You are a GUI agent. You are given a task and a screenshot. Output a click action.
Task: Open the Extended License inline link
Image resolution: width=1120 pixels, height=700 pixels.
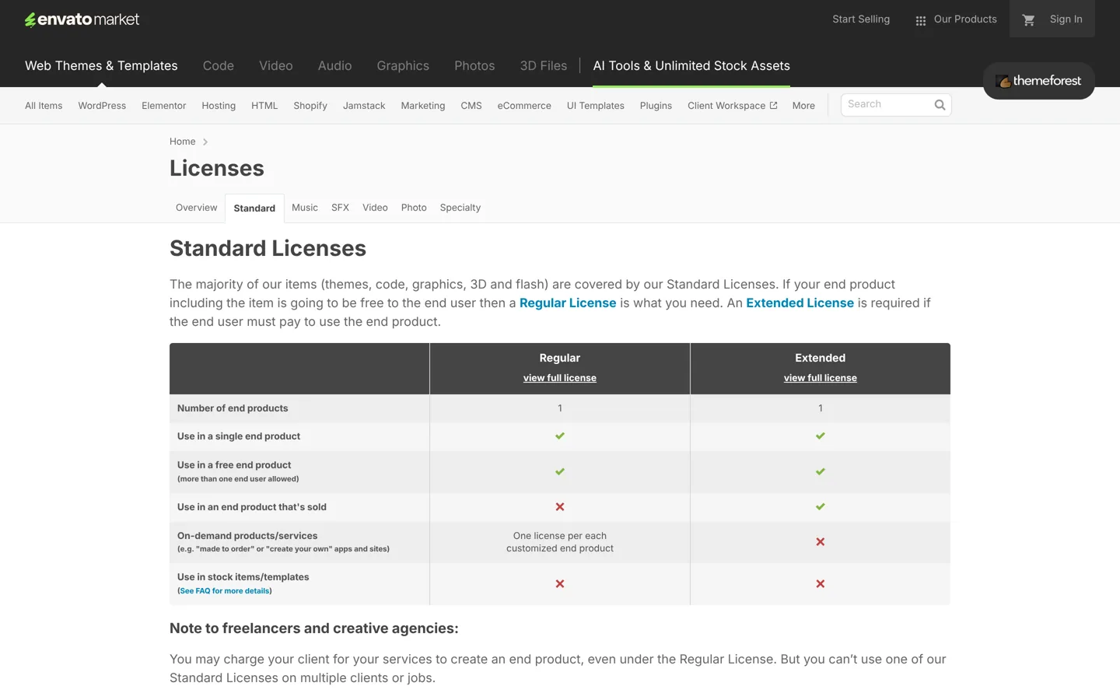(800, 303)
